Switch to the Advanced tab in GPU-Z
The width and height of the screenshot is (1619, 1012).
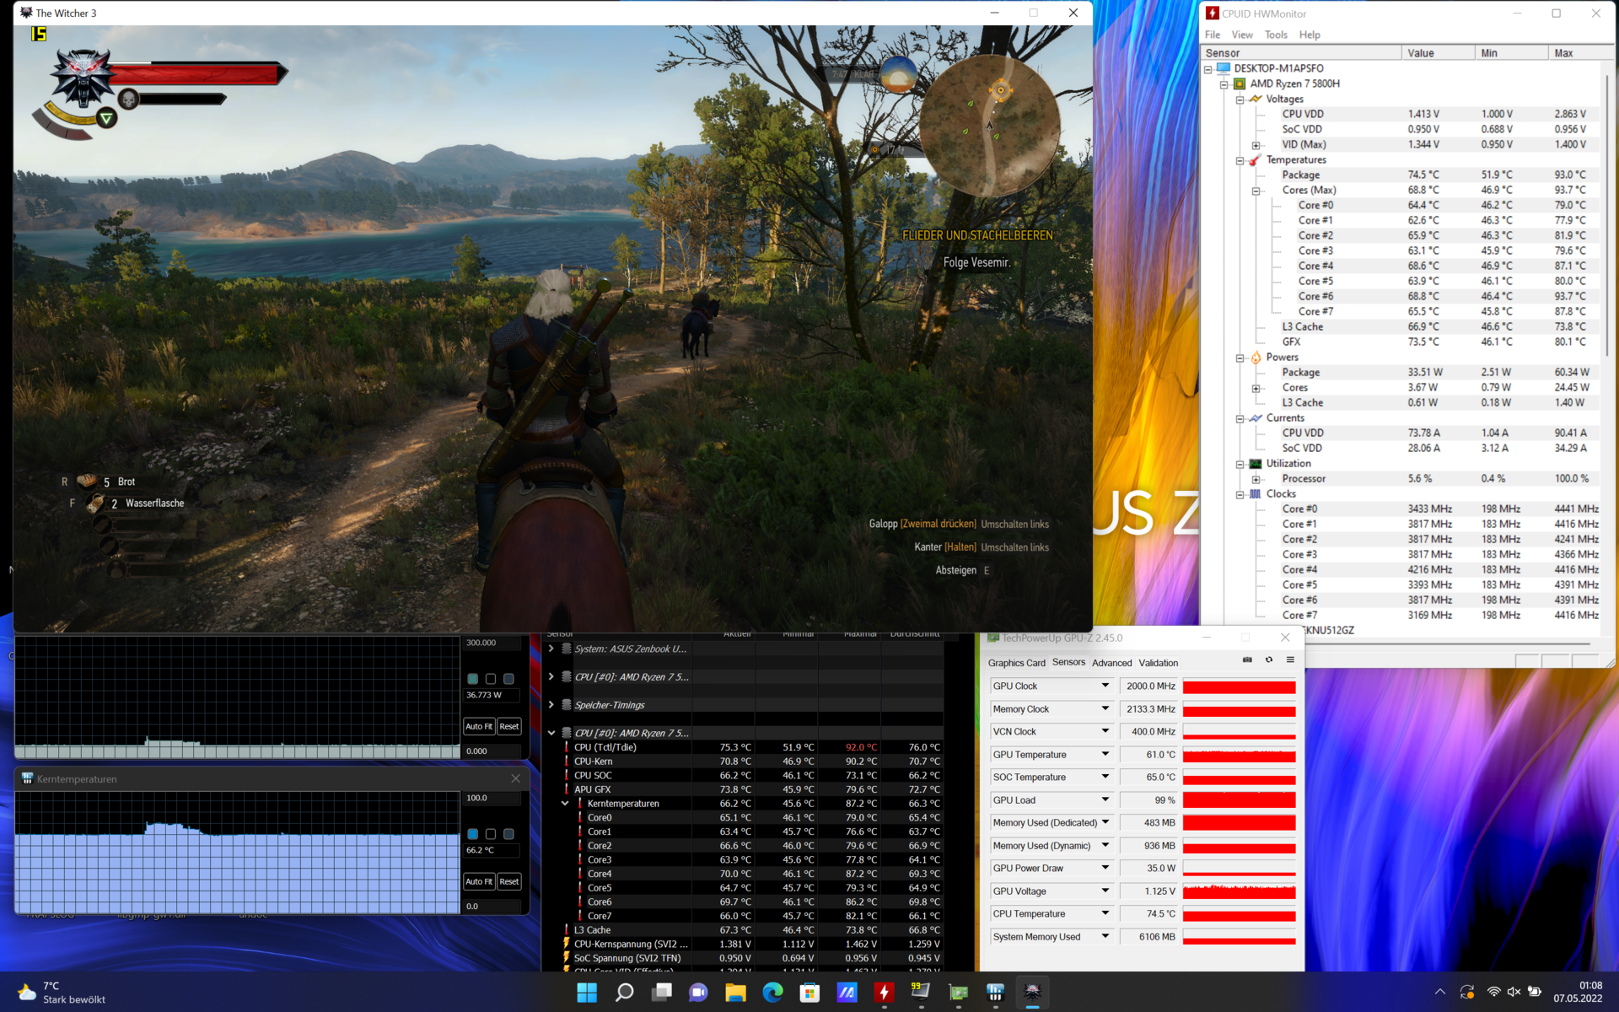(1111, 663)
